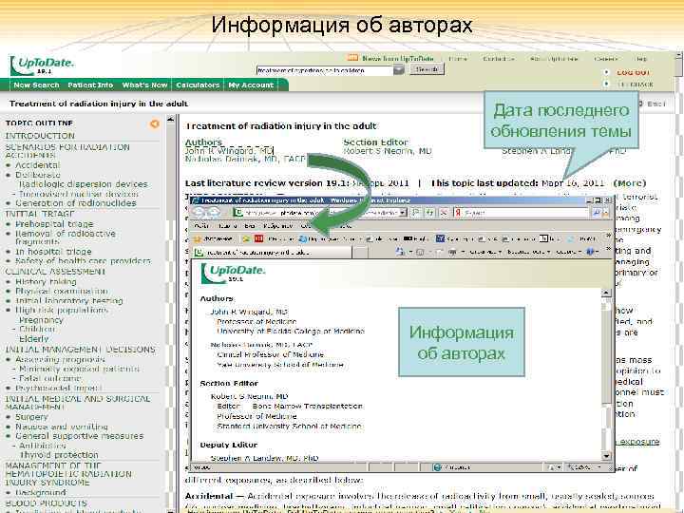This screenshot has height=513, width=684.
Task: Click the IE help icon in popup command bar
Action: click(x=590, y=252)
